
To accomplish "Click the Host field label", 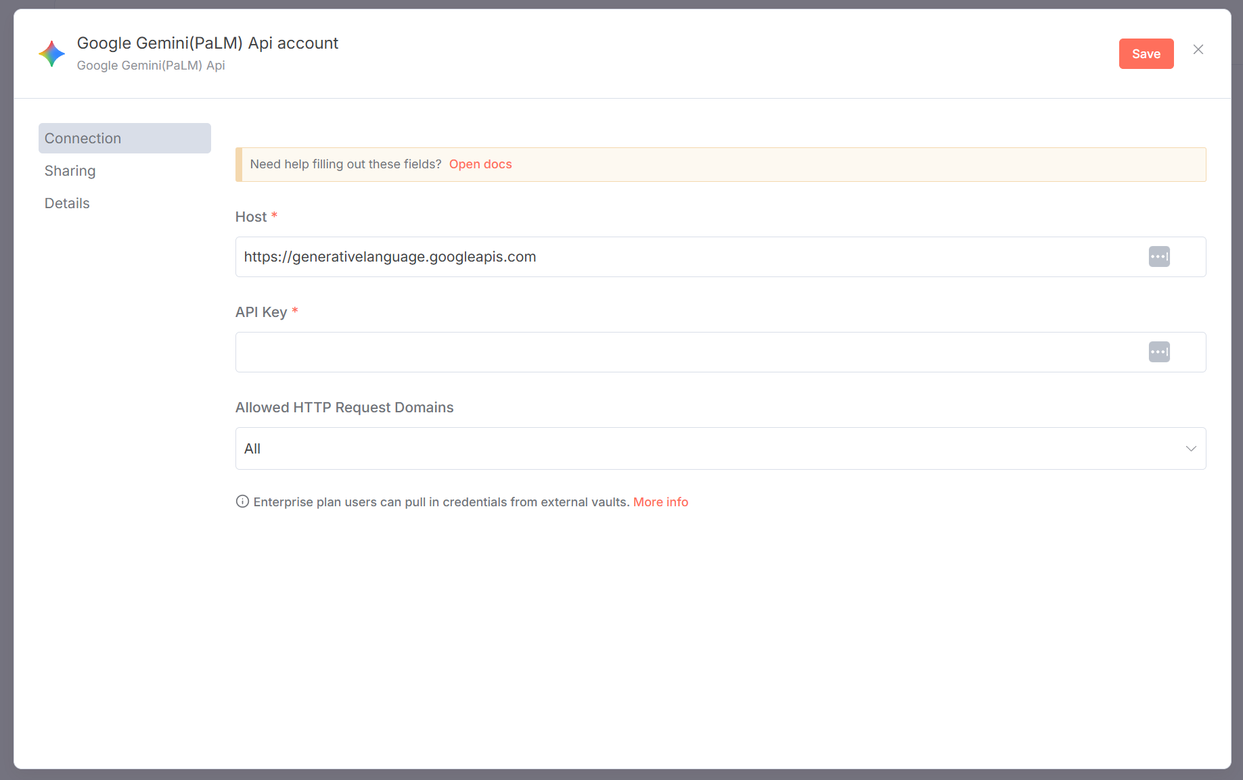I will (251, 217).
